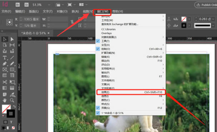Expand 排列(A) submenu

[130, 16]
